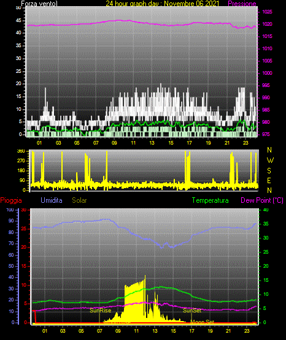Click the 24 hour graph day title
Screen dimensions: 286x340
(x=162, y=4)
